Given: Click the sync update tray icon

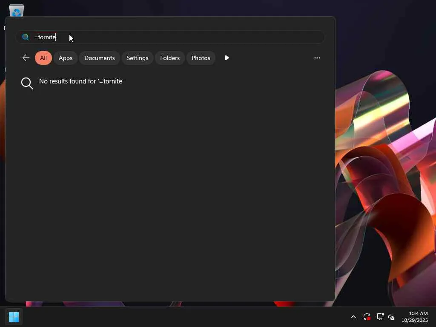Looking at the screenshot, I should tap(367, 317).
